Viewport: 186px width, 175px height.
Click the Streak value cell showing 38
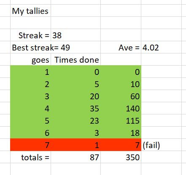point(75,35)
